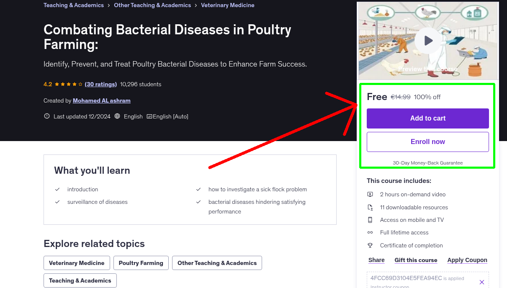
Task: Dismiss the applied instructor coupon
Action: [x=481, y=282]
